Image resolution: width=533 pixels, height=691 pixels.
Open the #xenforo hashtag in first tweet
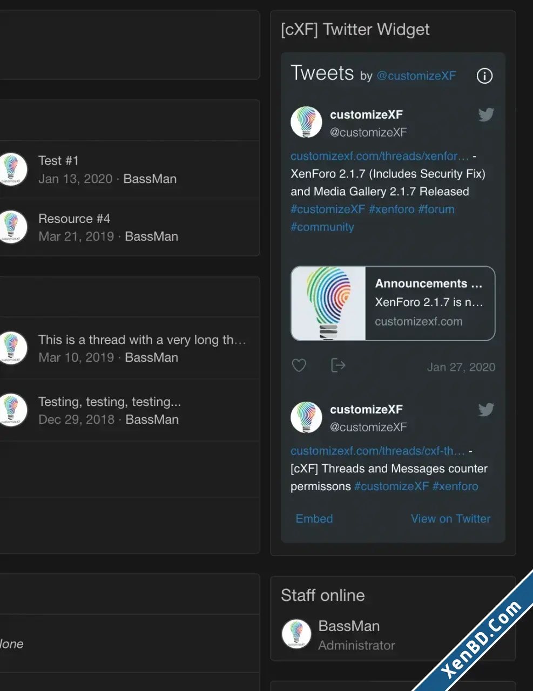click(x=392, y=209)
